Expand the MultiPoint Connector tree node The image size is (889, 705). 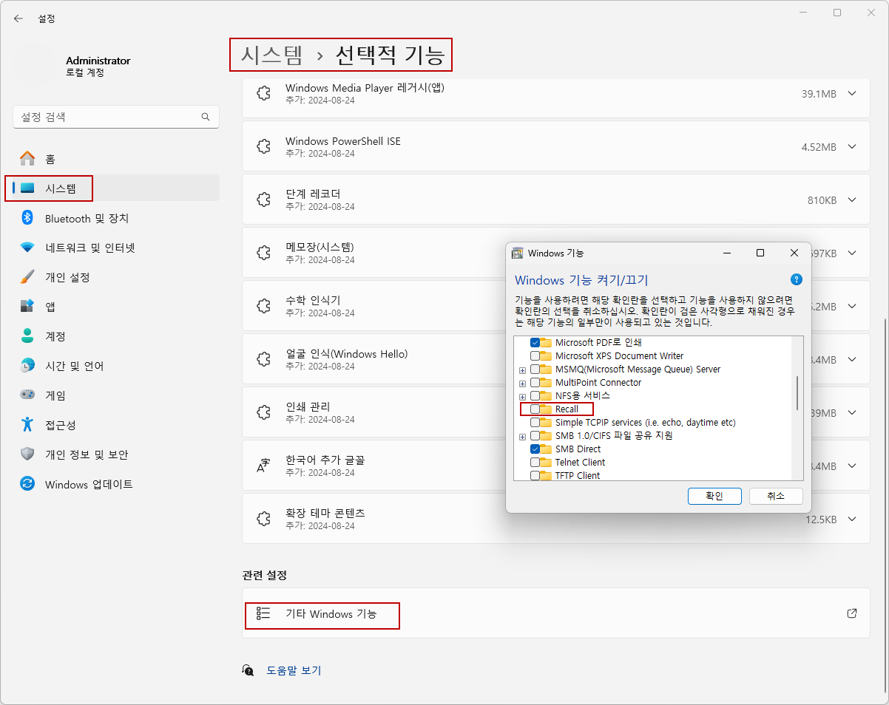coord(522,384)
